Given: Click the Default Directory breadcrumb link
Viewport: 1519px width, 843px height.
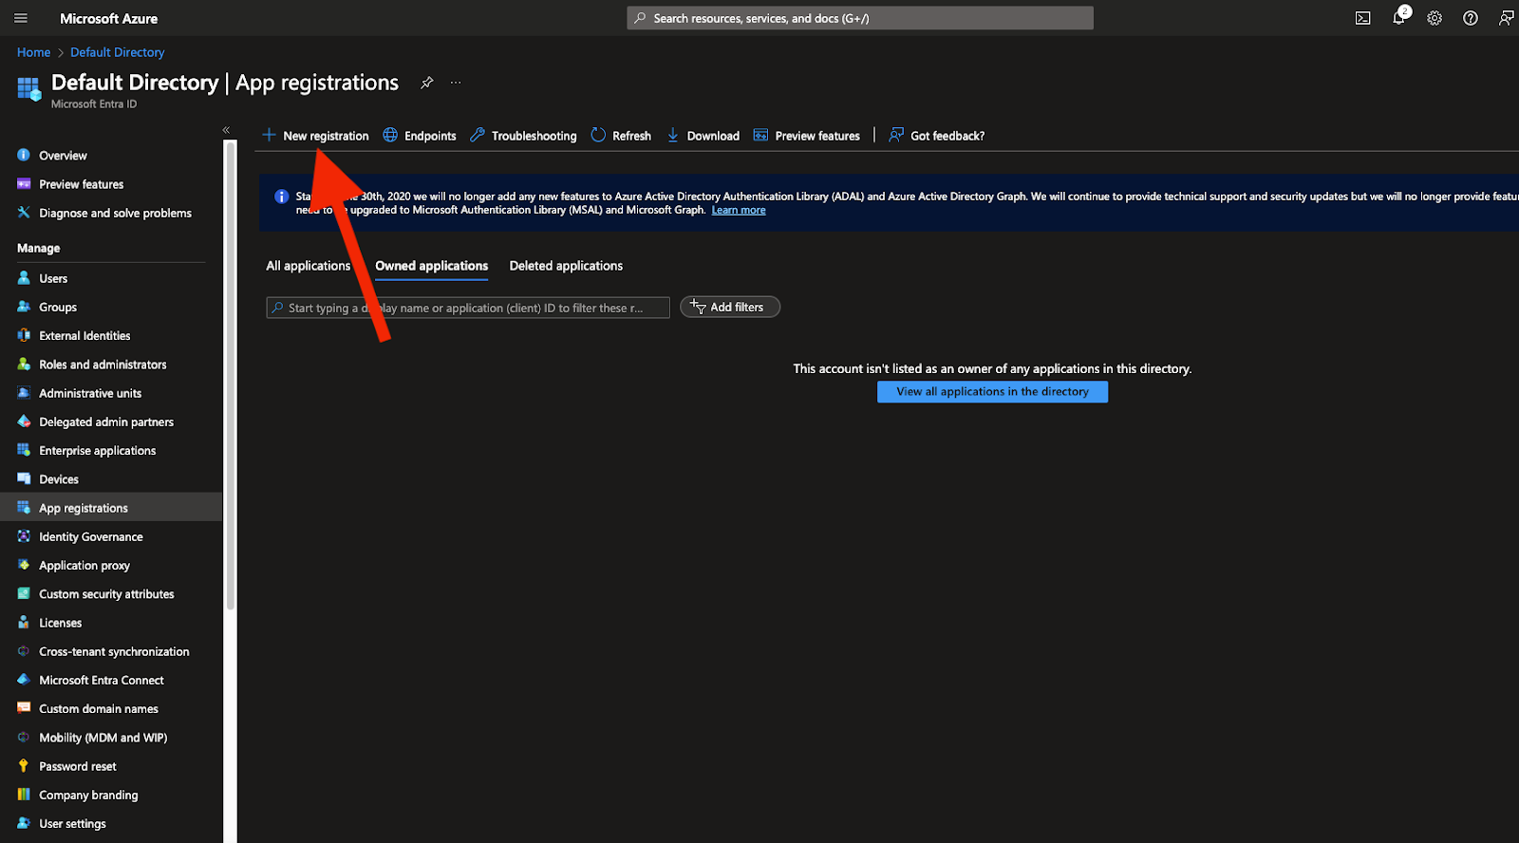Looking at the screenshot, I should point(117,52).
